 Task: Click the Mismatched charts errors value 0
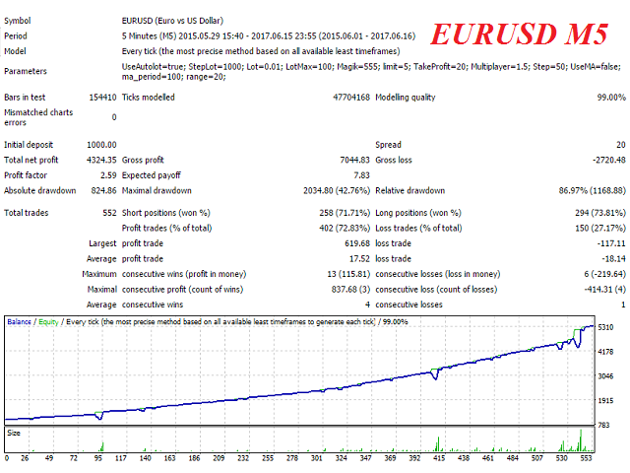click(114, 117)
